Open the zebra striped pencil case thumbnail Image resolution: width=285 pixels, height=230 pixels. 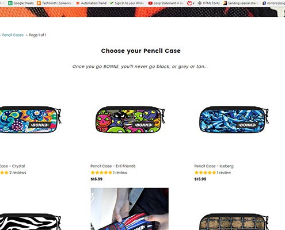click(x=31, y=222)
